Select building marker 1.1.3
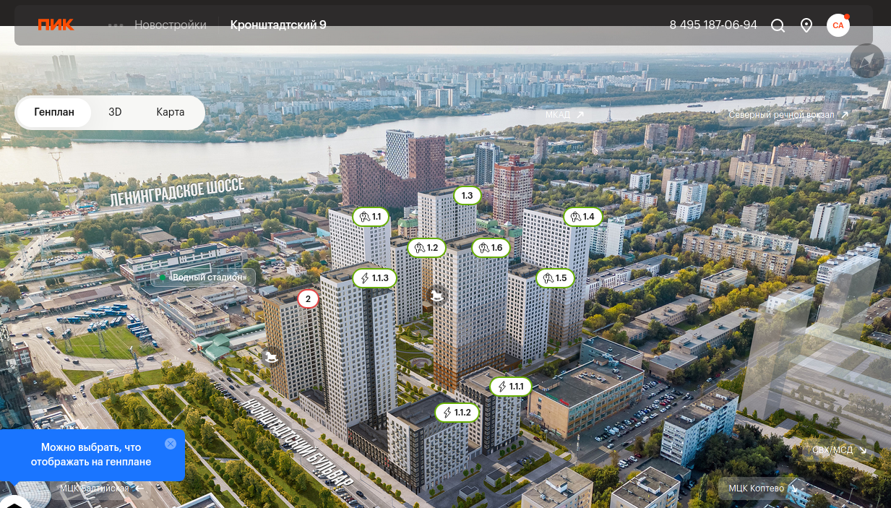This screenshot has width=891, height=508. [x=374, y=278]
